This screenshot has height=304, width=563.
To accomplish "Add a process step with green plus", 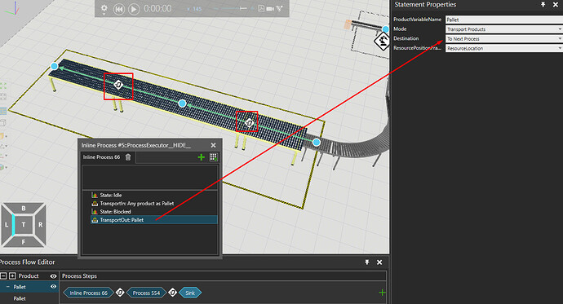I will [382, 293].
